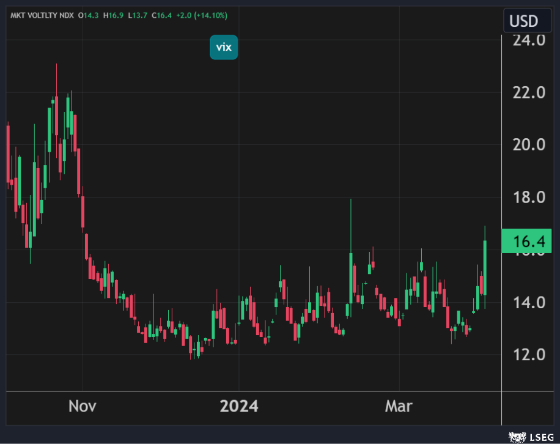Select the Mar marker on time axis
The image size is (560, 444).
[399, 406]
